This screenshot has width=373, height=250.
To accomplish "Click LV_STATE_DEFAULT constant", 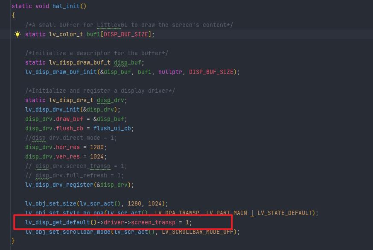I will (285, 213).
